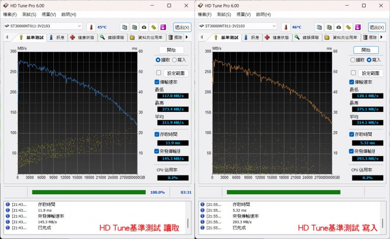This screenshot has width=390, height=239.
Task: Click 100.0% progress text in left window
Action: coord(157,192)
